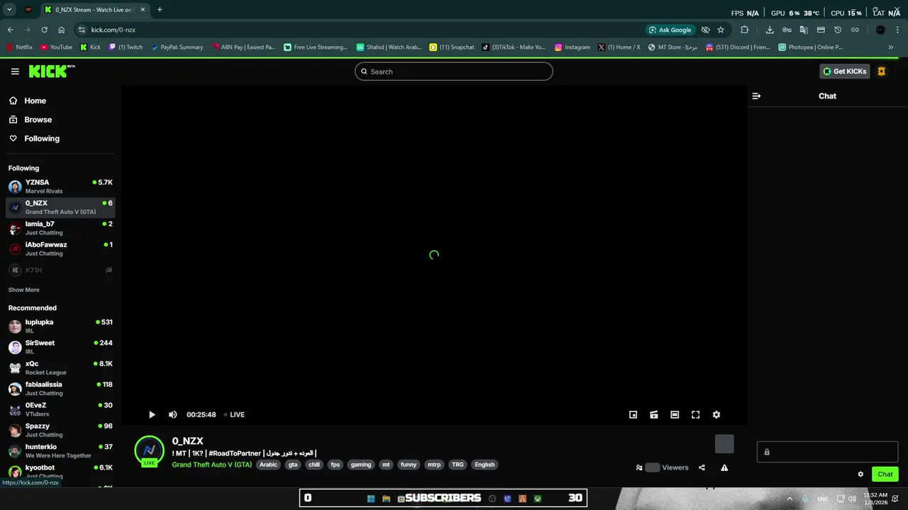The image size is (908, 510).
Task: Open kyootbot recommended channel
Action: (60, 471)
